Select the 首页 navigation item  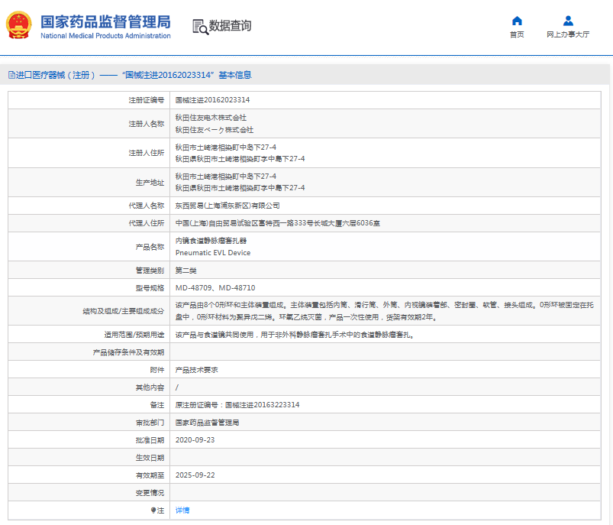click(x=516, y=34)
